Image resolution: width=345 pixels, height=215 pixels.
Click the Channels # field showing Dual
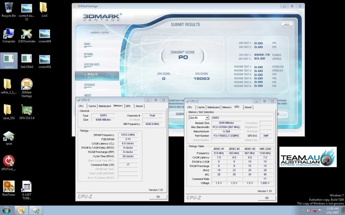153,116
